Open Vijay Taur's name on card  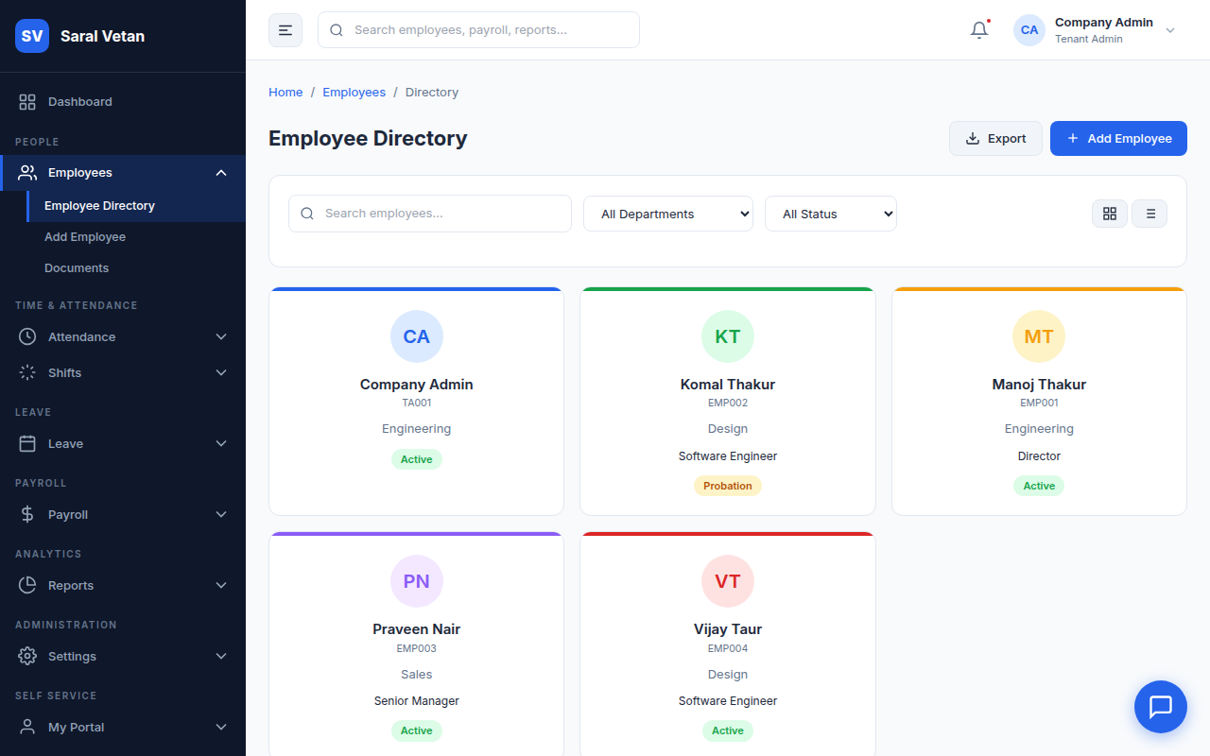(x=728, y=629)
